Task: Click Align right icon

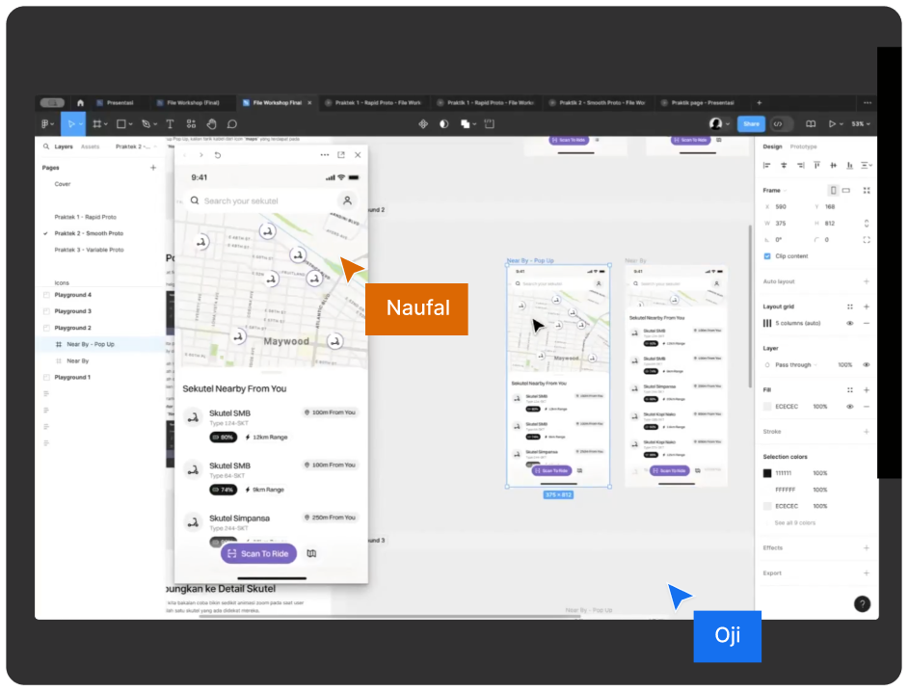Action: 800,166
